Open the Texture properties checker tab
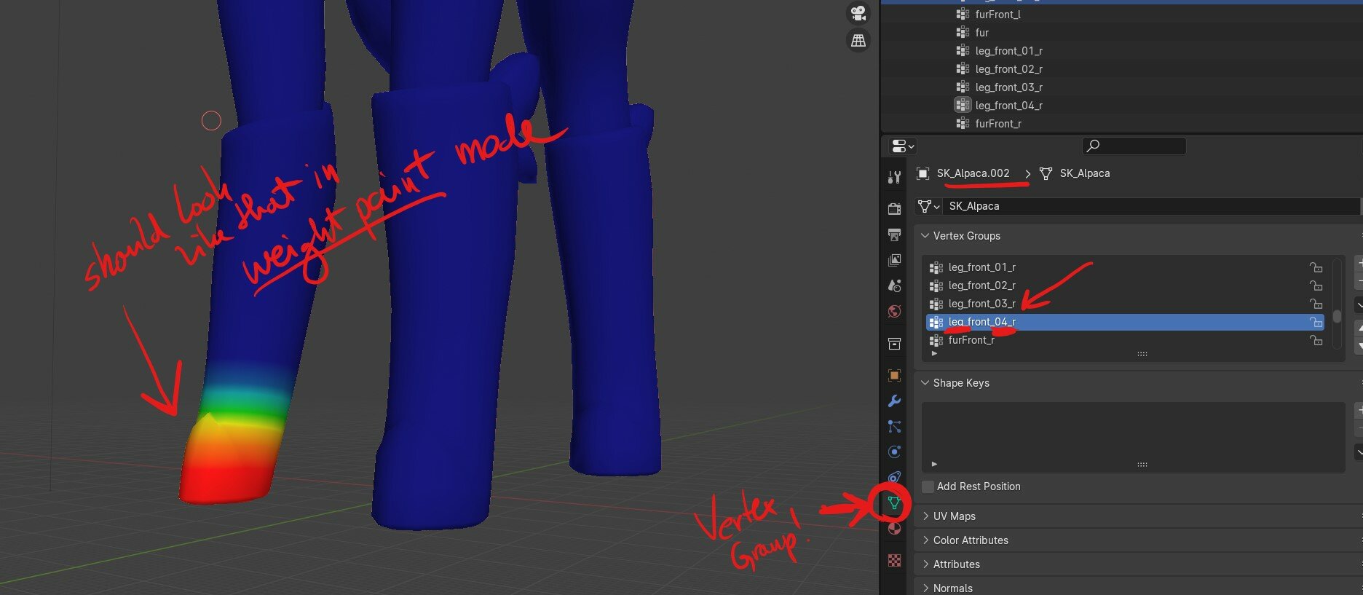Image resolution: width=1363 pixels, height=595 pixels. (894, 560)
